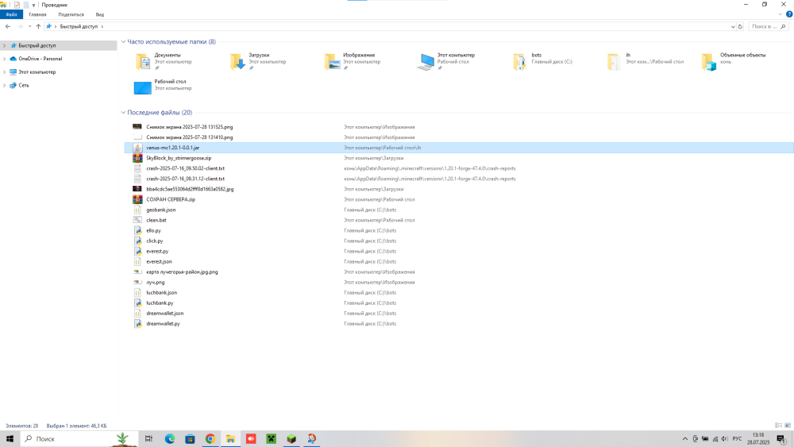The height and width of the screenshot is (447, 794).
Task: Open Explorer help question mark
Action: click(x=789, y=14)
